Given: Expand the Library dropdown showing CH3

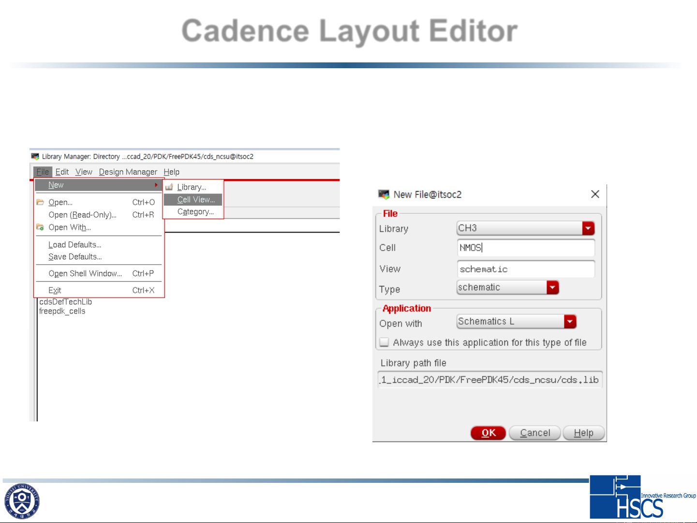Looking at the screenshot, I should pos(588,228).
